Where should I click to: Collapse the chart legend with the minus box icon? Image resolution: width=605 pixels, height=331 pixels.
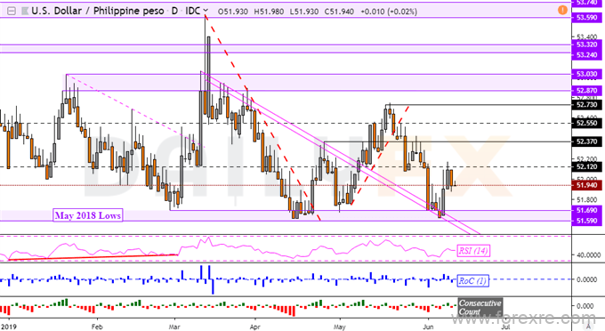coord(12,12)
